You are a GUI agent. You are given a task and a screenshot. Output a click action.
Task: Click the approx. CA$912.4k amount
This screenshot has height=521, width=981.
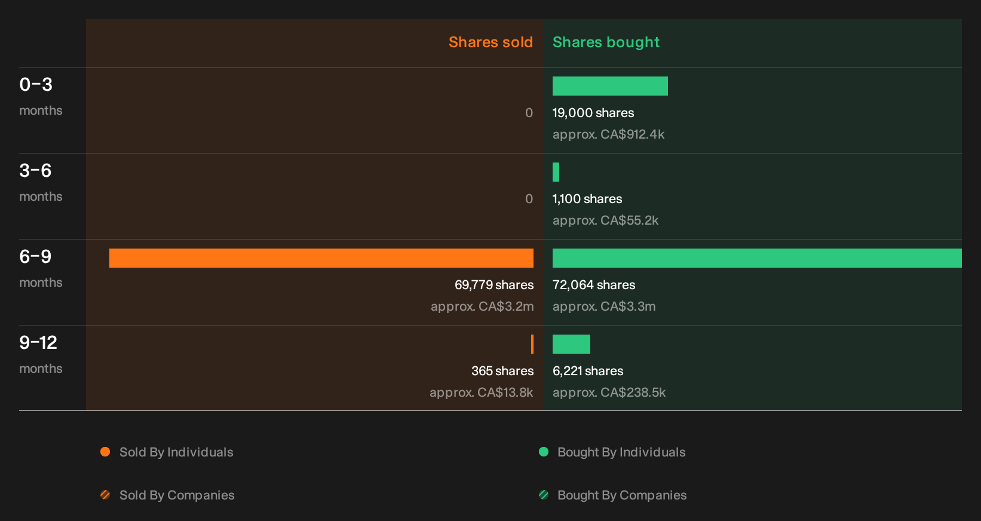(608, 134)
